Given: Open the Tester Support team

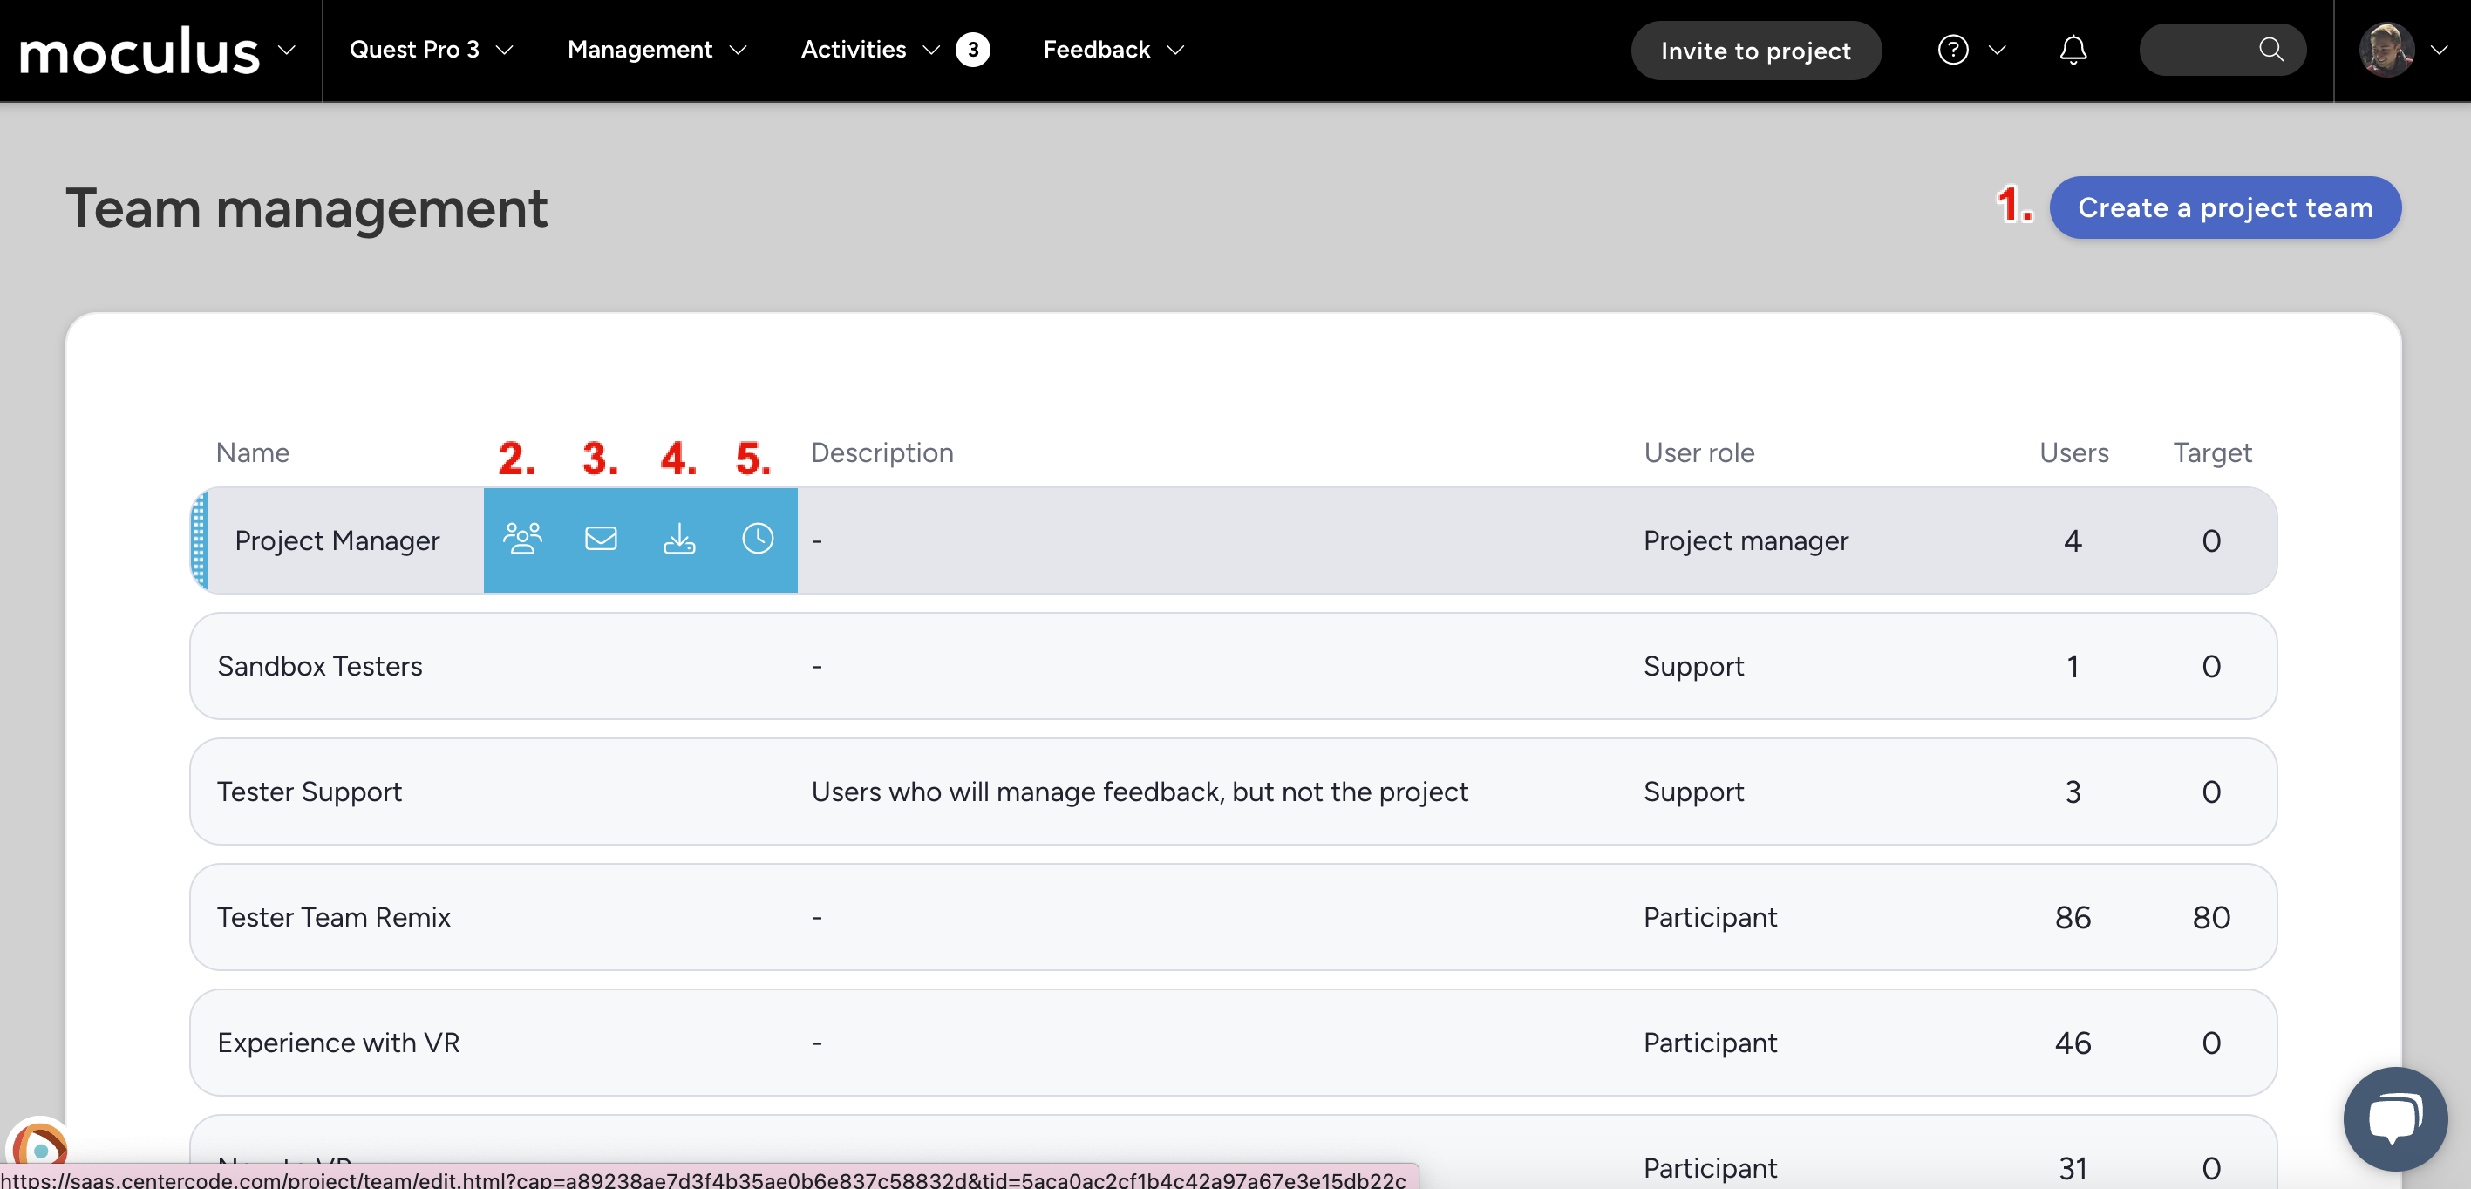Looking at the screenshot, I should click(x=309, y=792).
